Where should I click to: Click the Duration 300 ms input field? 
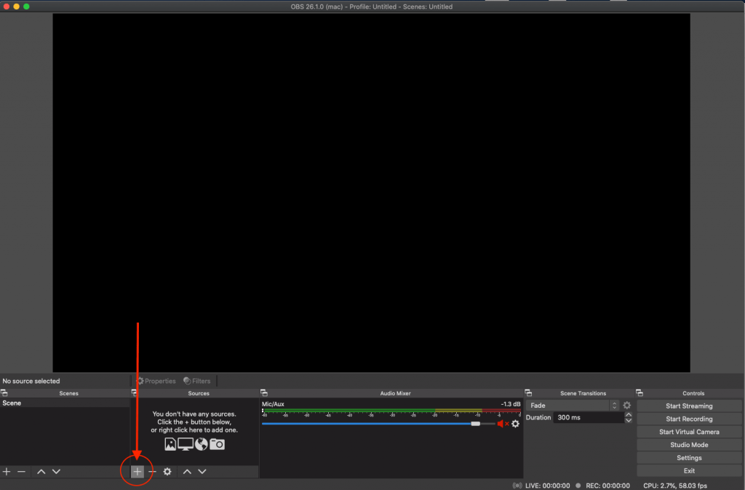pos(588,418)
